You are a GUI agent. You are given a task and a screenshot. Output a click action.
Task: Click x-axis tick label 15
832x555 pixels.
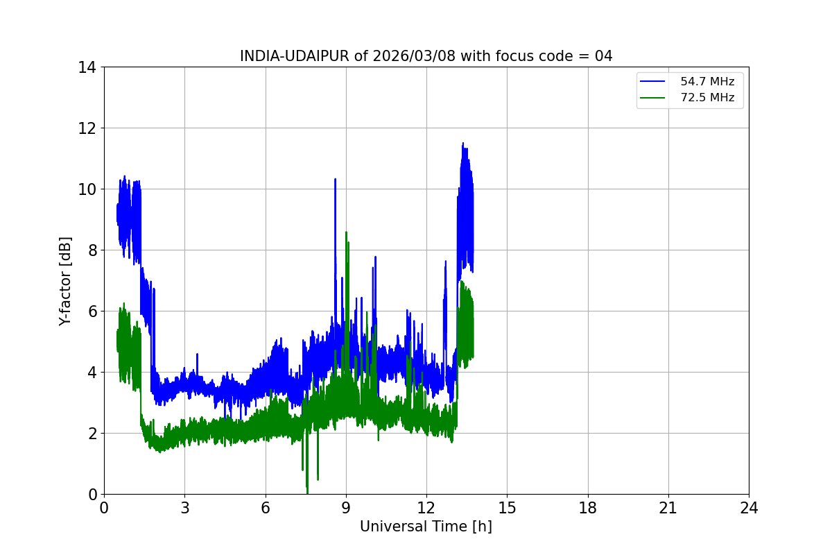507,508
